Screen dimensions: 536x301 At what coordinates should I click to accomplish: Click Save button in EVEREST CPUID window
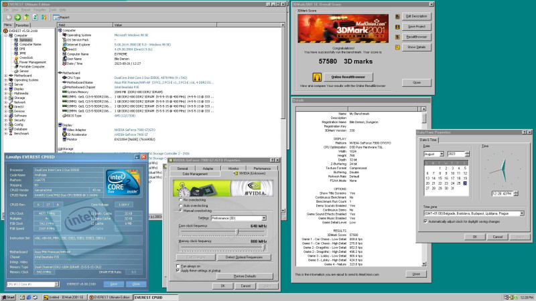tap(114, 284)
